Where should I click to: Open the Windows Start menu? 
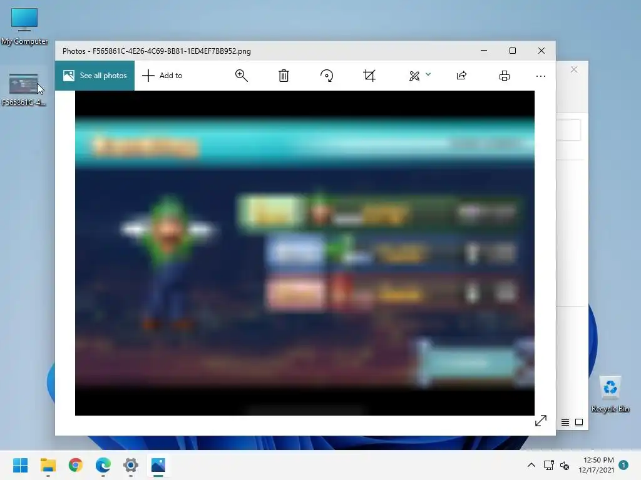(21, 465)
